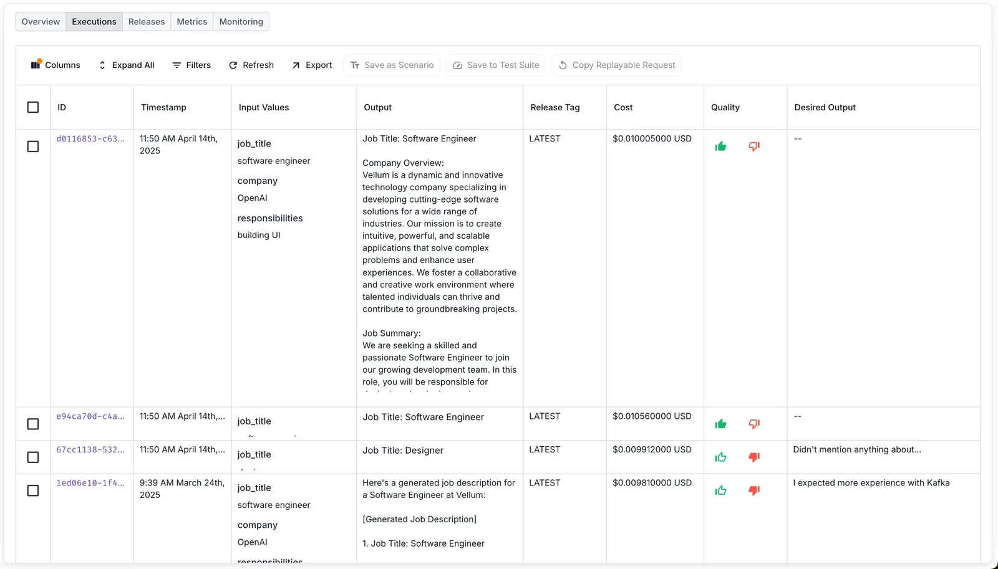Click thumbs-down for execution 67cc1138
This screenshot has width=998, height=569.
point(754,457)
